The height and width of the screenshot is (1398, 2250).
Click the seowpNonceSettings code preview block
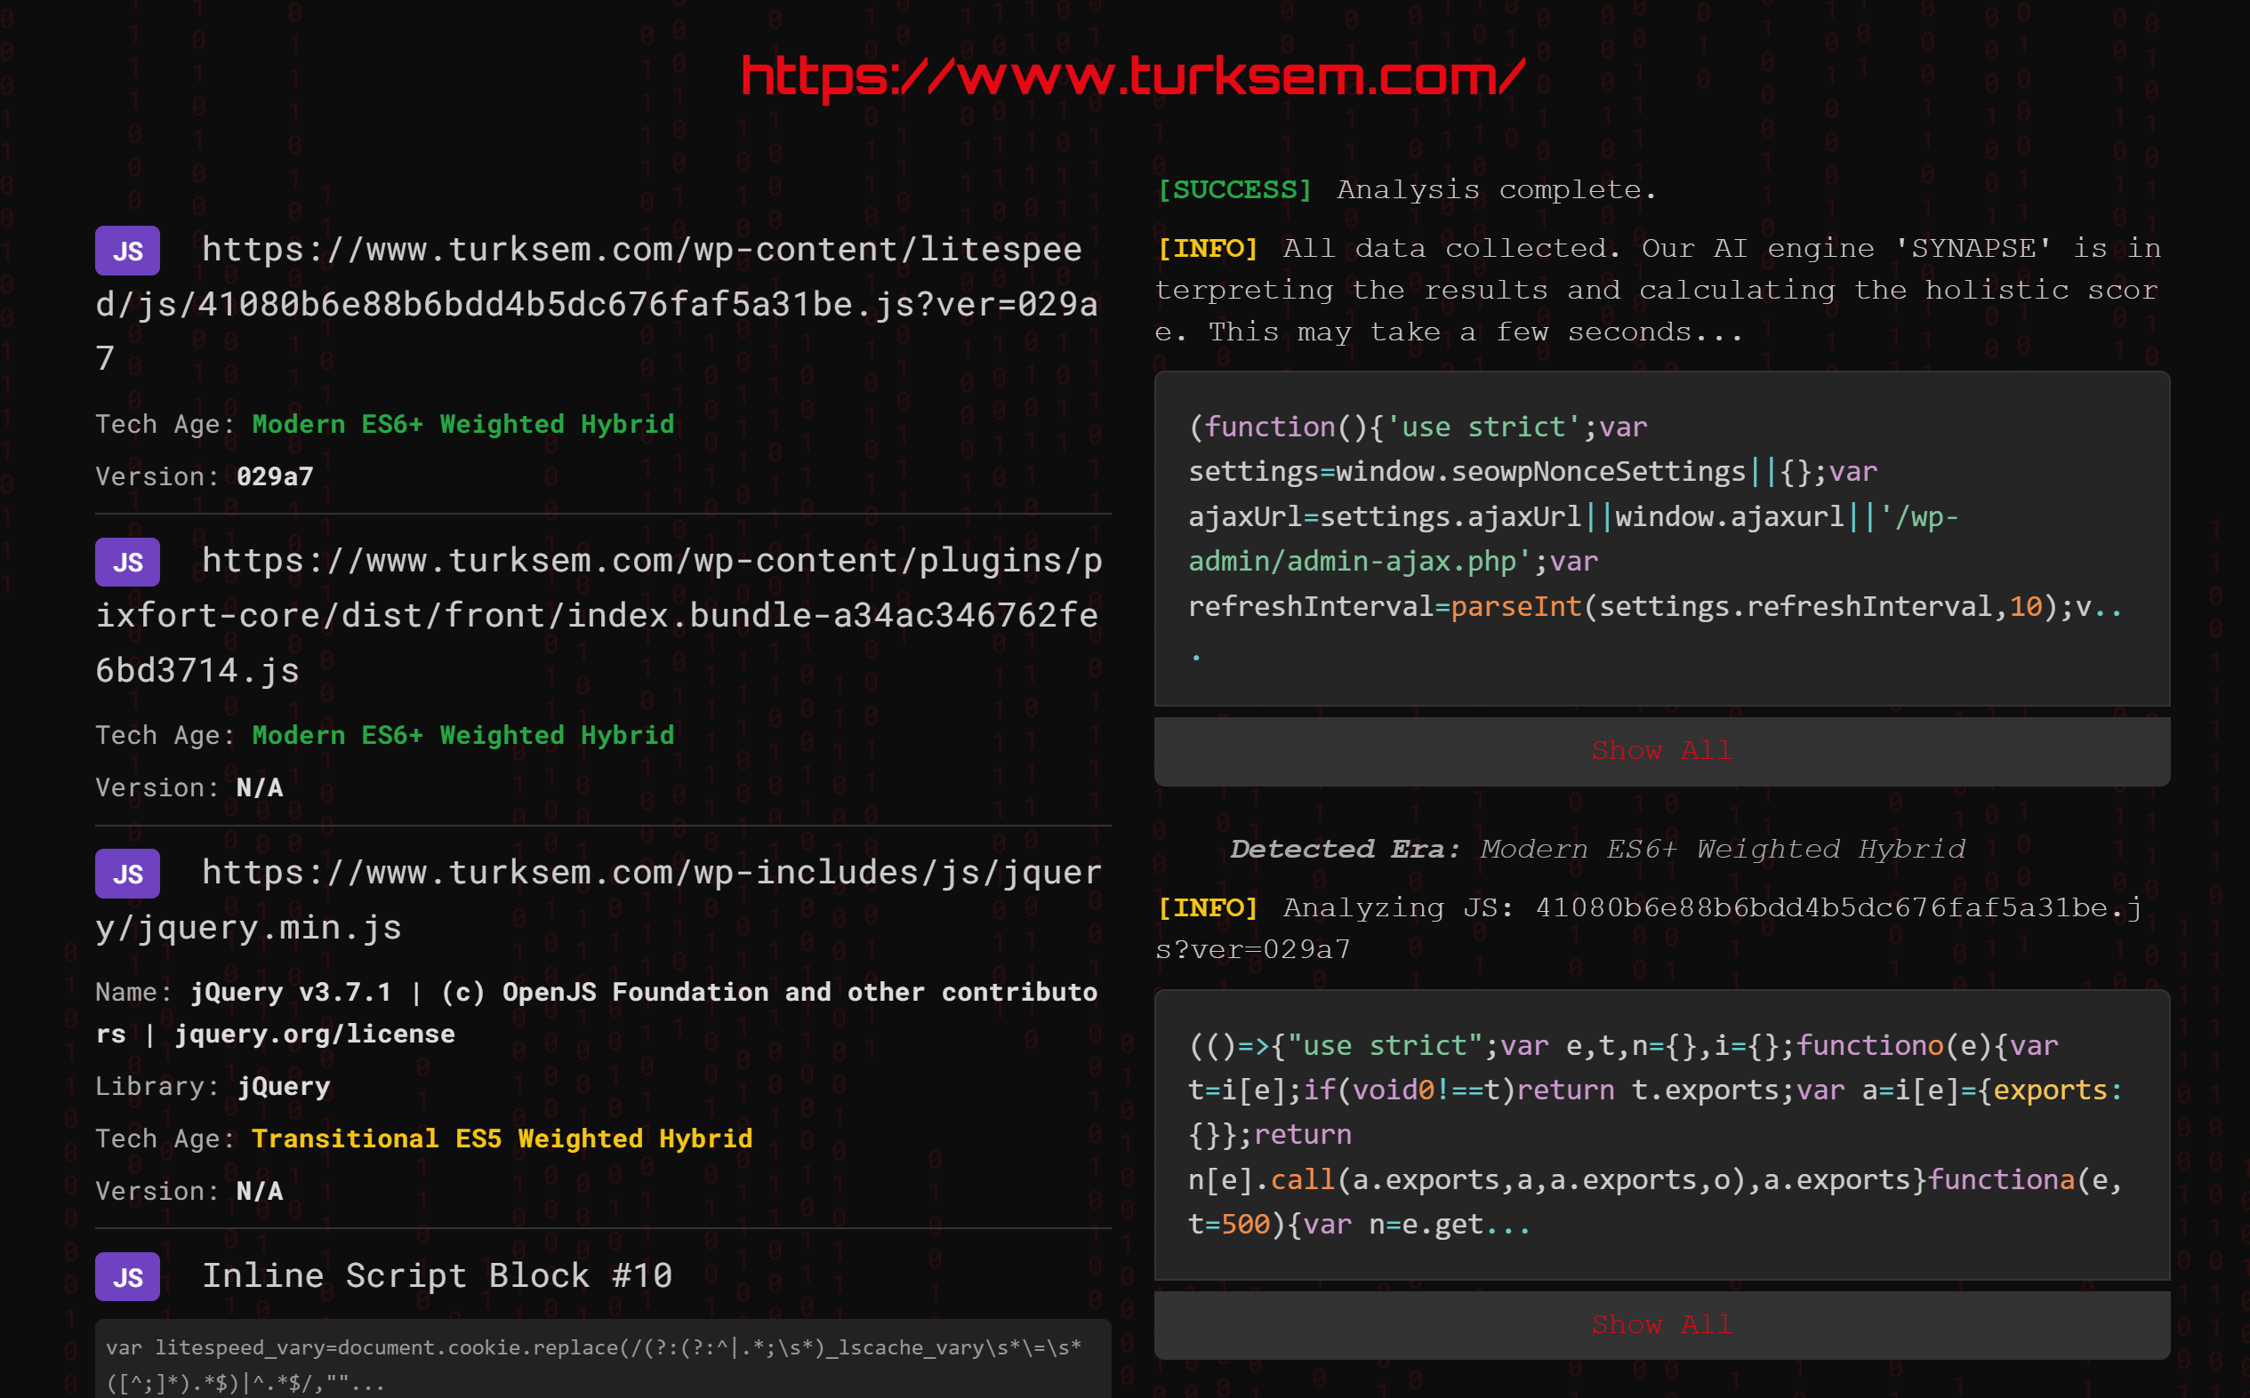(x=1661, y=539)
